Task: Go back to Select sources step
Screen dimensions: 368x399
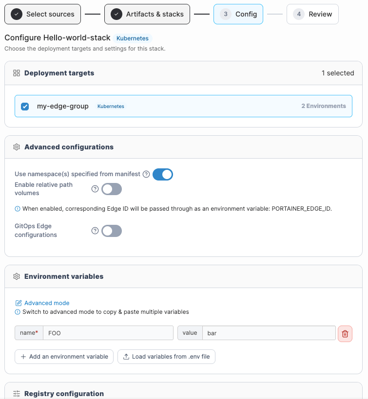Action: click(42, 14)
